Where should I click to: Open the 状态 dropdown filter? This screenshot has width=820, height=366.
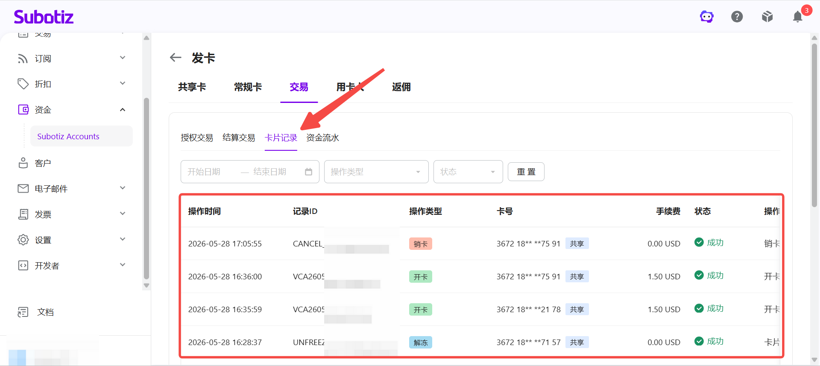(468, 172)
